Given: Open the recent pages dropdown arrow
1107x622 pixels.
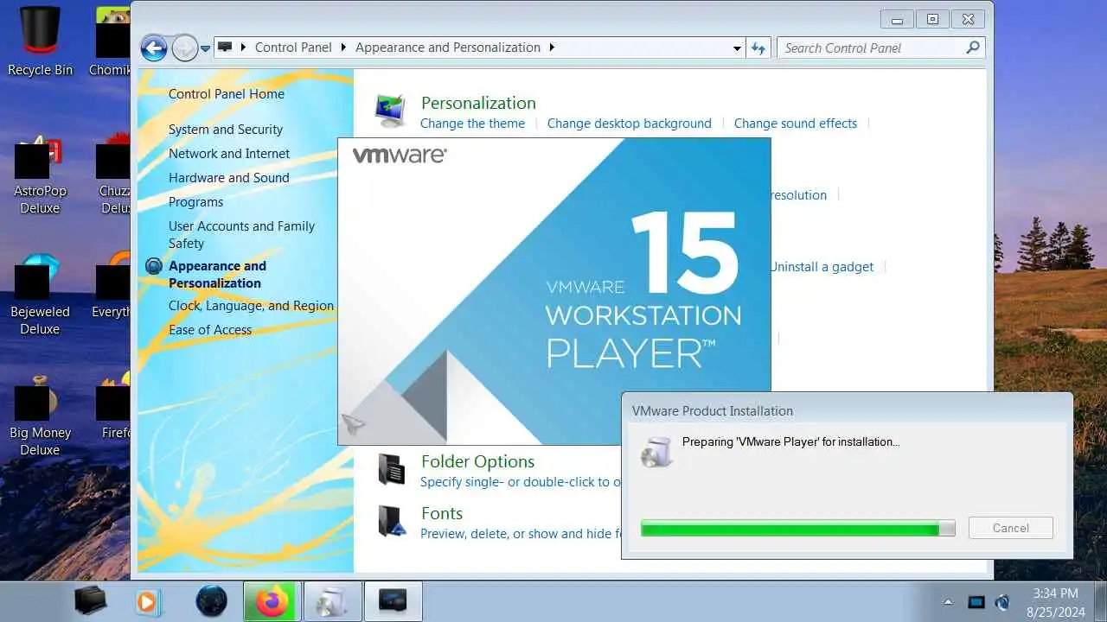Looking at the screenshot, I should (205, 48).
